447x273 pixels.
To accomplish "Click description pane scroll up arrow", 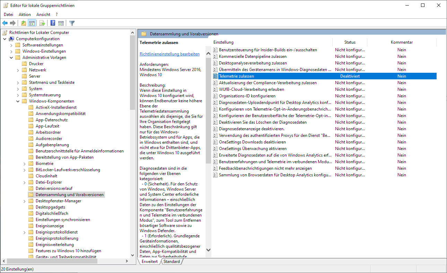I will point(208,53).
